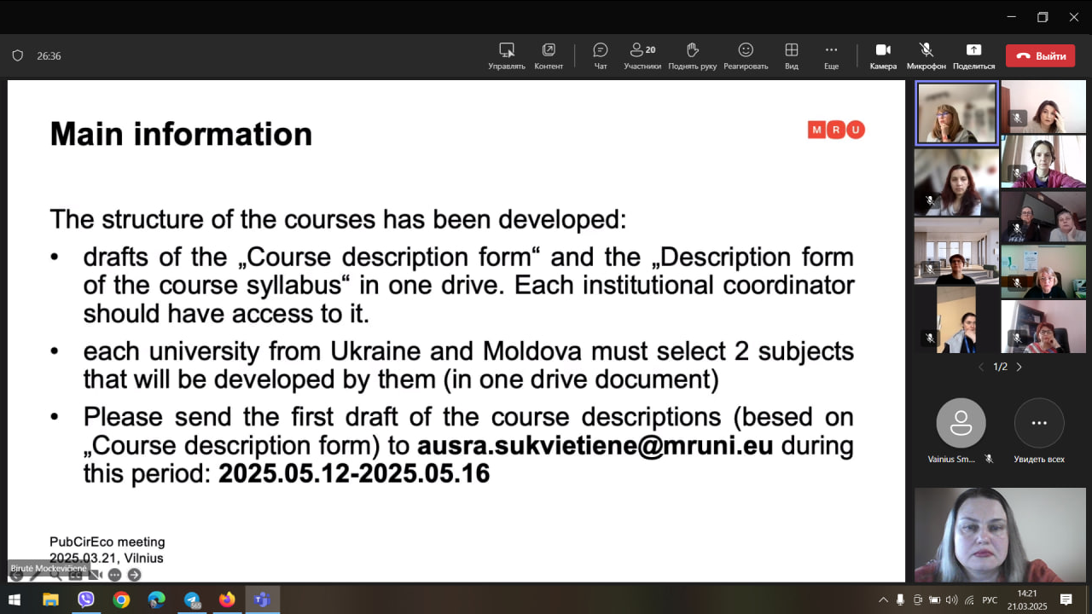The width and height of the screenshot is (1092, 614).
Task: Open the Реагировать reactions picker
Action: (x=746, y=55)
